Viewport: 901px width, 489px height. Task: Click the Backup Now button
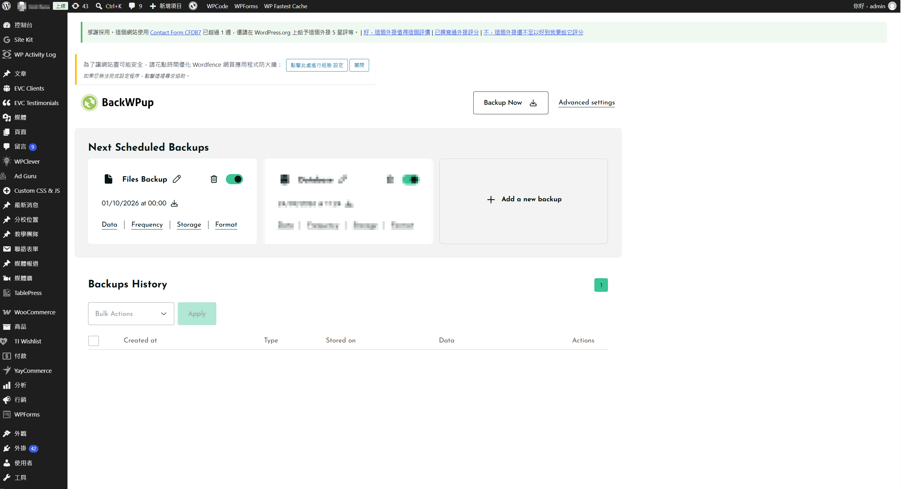pyautogui.click(x=511, y=103)
